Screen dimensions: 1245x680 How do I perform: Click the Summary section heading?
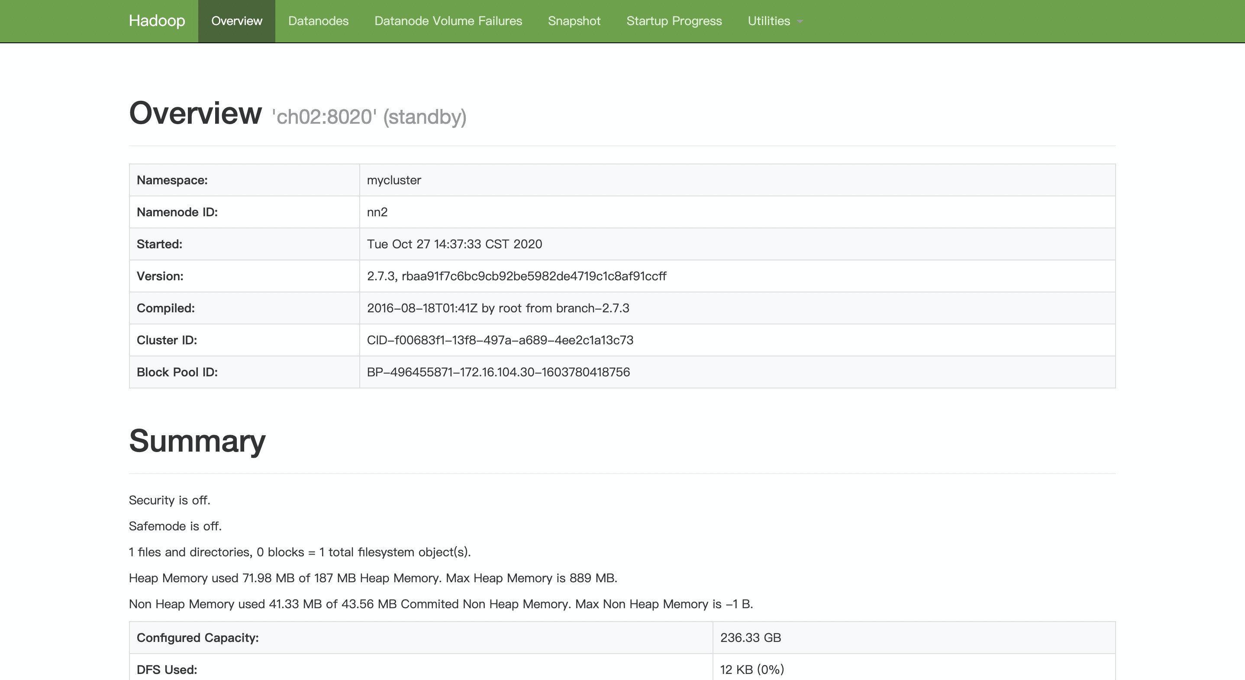click(x=197, y=440)
